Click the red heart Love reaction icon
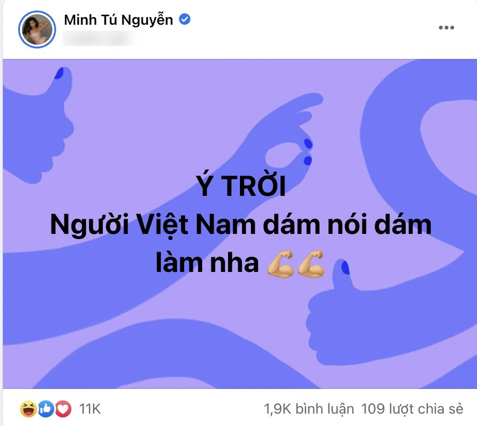Viewport: 477px width, 426px height. coord(63,409)
